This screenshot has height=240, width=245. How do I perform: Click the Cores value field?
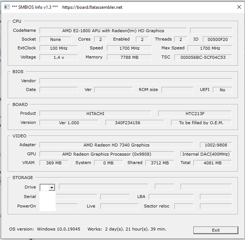[100, 39]
